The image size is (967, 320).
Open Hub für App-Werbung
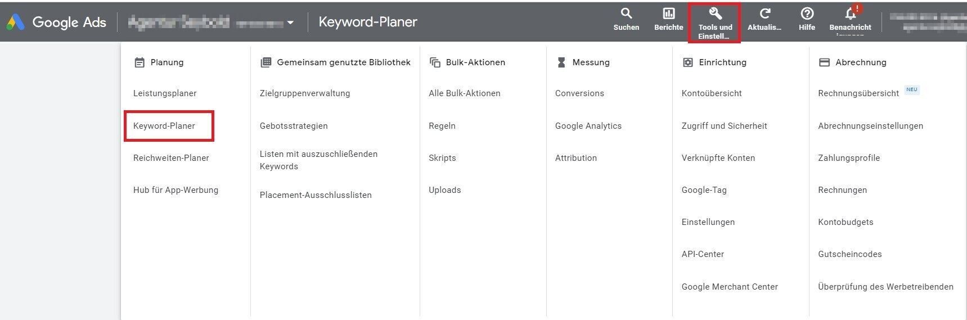point(176,190)
